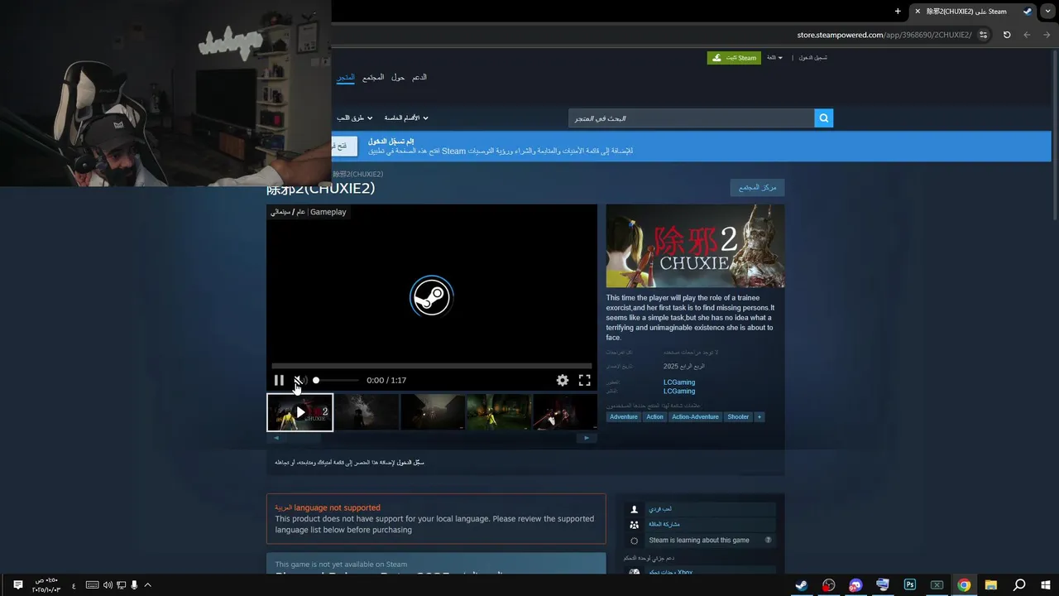Click the green Install Steam button
The image size is (1059, 596).
point(734,58)
